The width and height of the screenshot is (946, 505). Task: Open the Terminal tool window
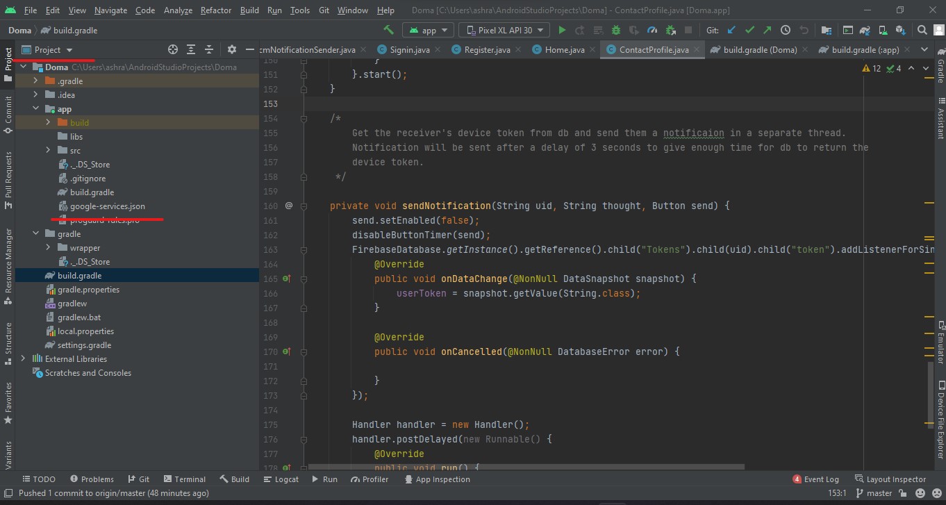coord(184,479)
